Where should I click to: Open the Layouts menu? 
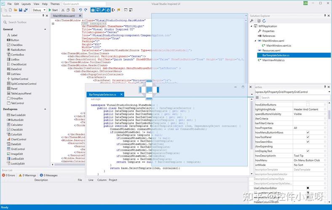coord(26,4)
